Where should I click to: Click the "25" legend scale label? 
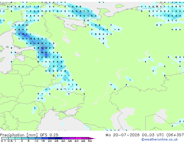[56, 141]
